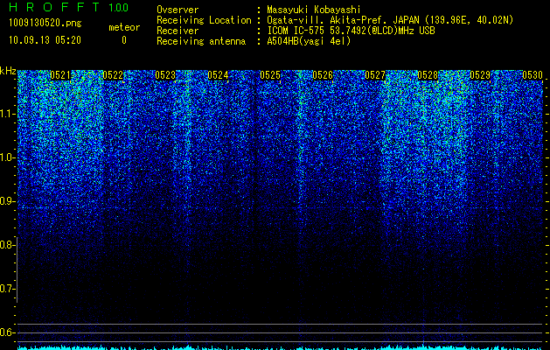550x350 pixels.
Task: Click the 0522 time marker
Action: 113,75
